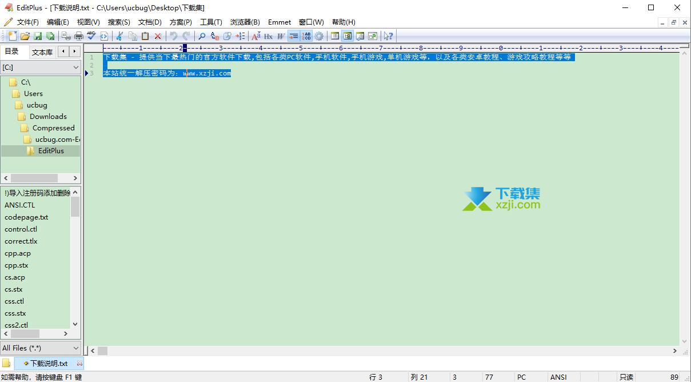Set font with Aa icon

(x=256, y=36)
